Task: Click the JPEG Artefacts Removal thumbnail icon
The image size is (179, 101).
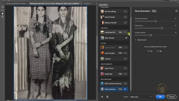Action: click(x=102, y=84)
